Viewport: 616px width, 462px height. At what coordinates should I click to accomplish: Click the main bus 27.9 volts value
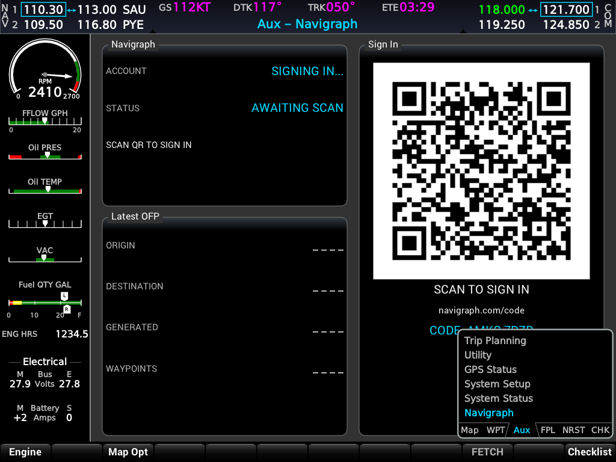click(x=20, y=384)
